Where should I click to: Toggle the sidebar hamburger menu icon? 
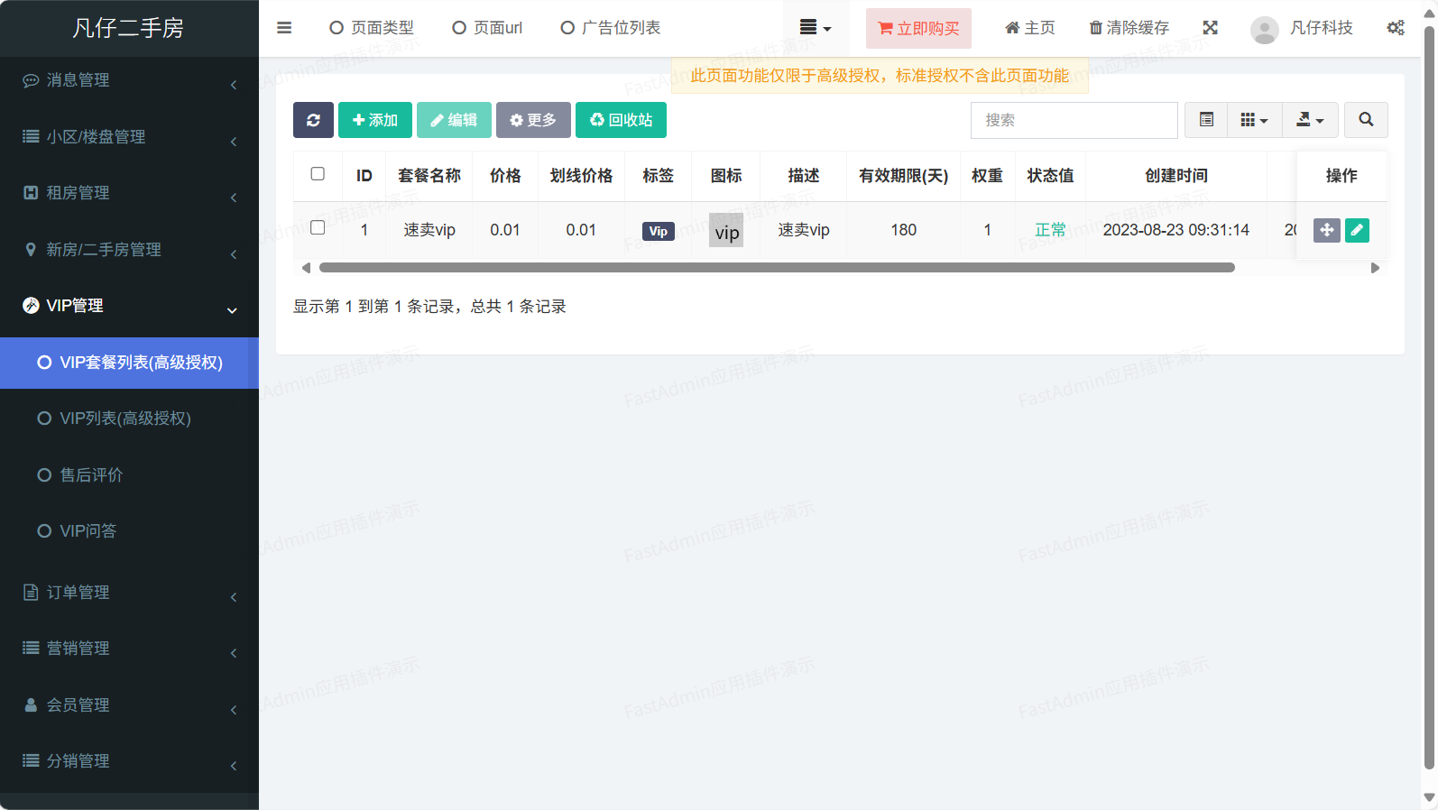[284, 28]
